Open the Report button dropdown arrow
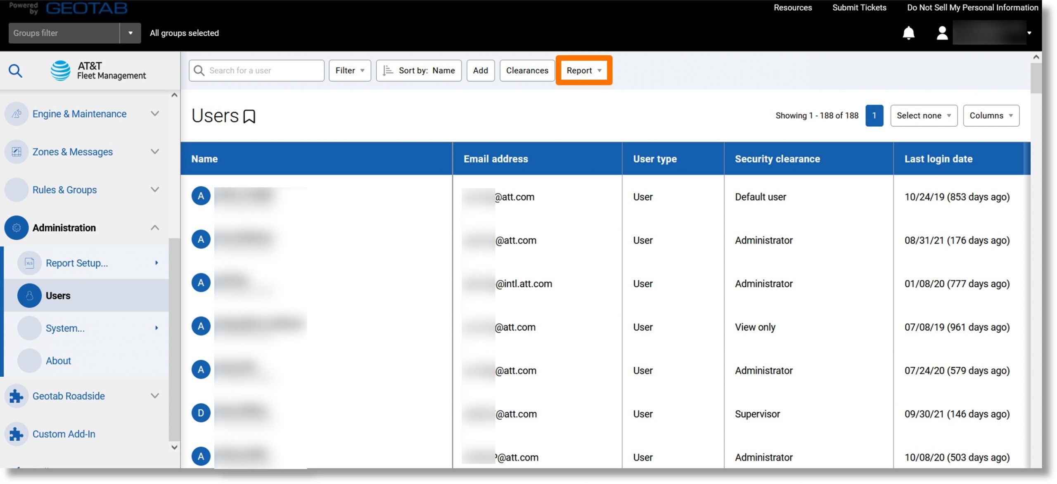1057x484 pixels. tap(600, 69)
